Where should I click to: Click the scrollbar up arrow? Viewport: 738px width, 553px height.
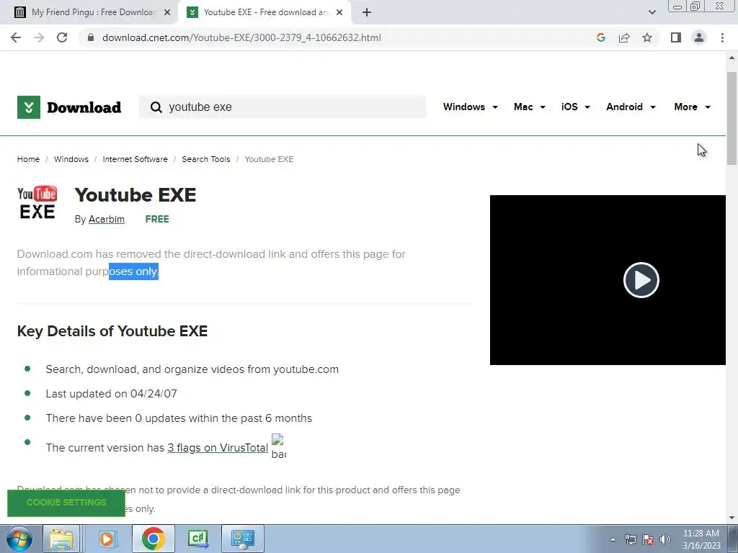tap(732, 58)
